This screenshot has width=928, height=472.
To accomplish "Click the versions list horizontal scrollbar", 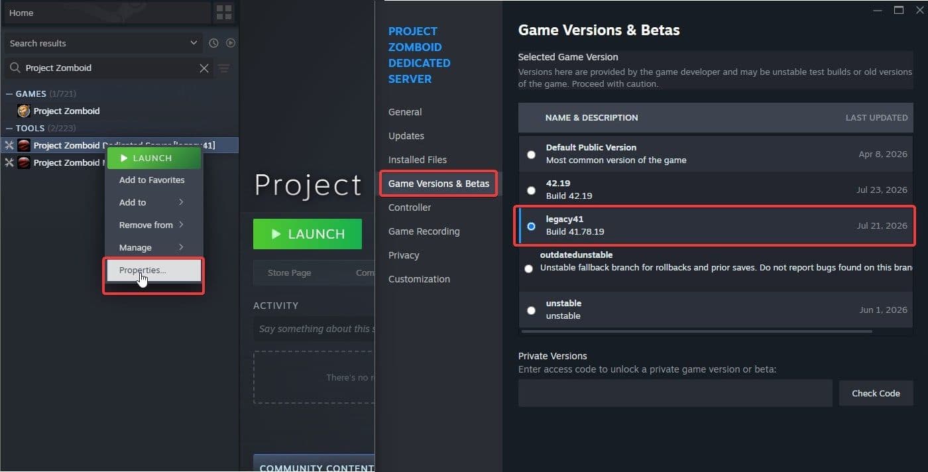I will [697, 331].
